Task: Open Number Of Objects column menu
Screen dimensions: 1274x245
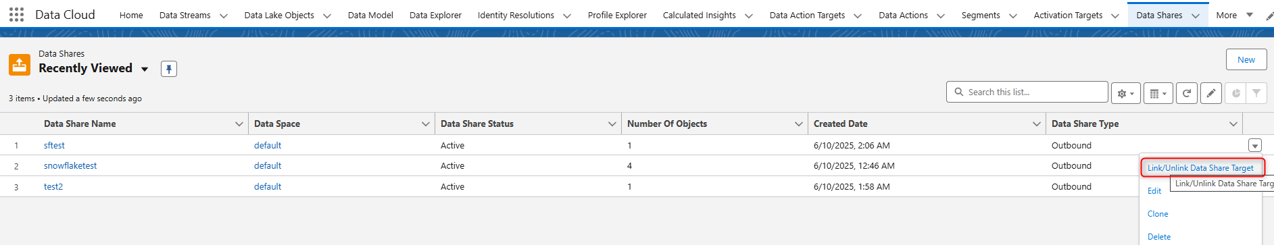Action: (x=798, y=124)
